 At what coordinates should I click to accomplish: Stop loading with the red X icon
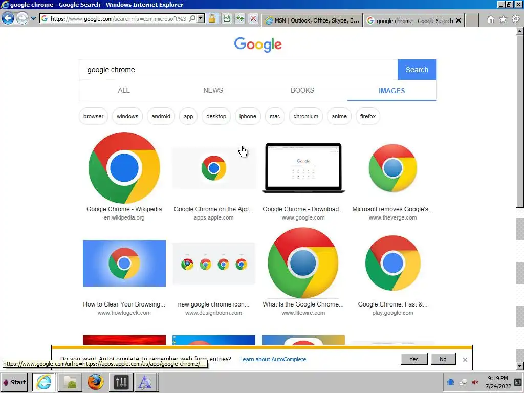253,19
